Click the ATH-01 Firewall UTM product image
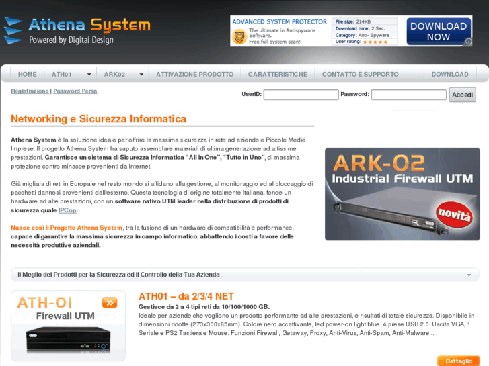Screen dimensions: 489x366 pos(69,326)
